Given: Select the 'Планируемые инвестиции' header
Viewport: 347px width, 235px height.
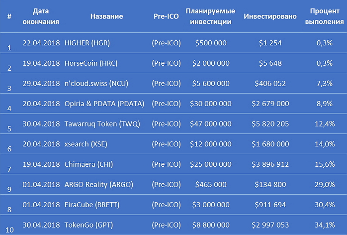Looking at the screenshot, I should pos(210,16).
